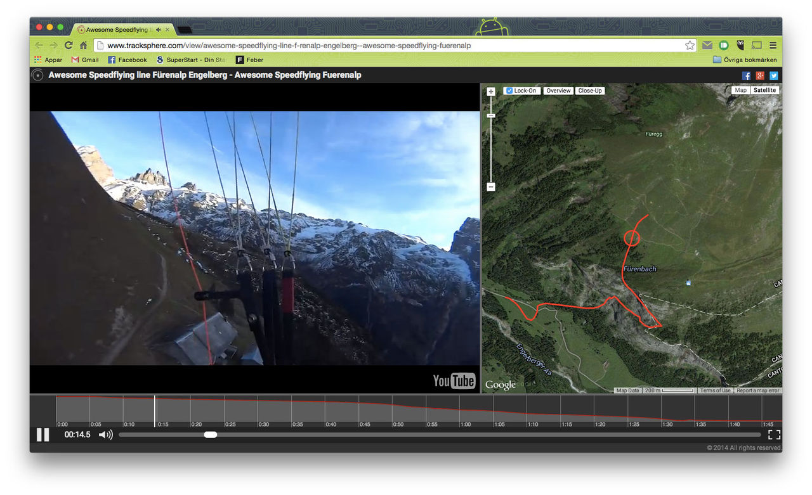Share the track on Facebook
The image size is (812, 495).
[747, 75]
